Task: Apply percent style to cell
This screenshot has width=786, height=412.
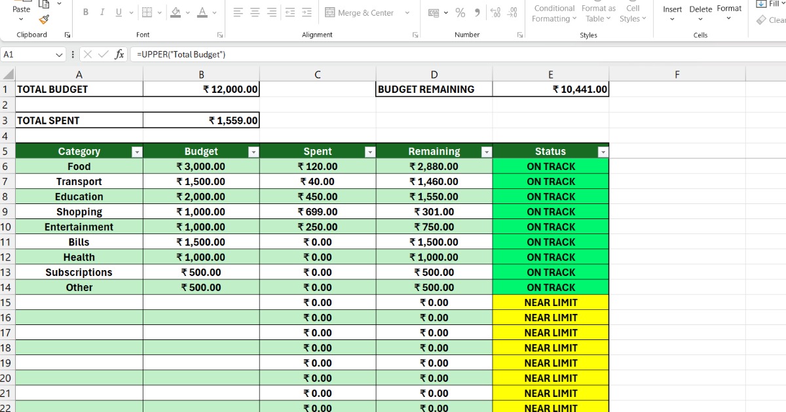Action: [460, 12]
